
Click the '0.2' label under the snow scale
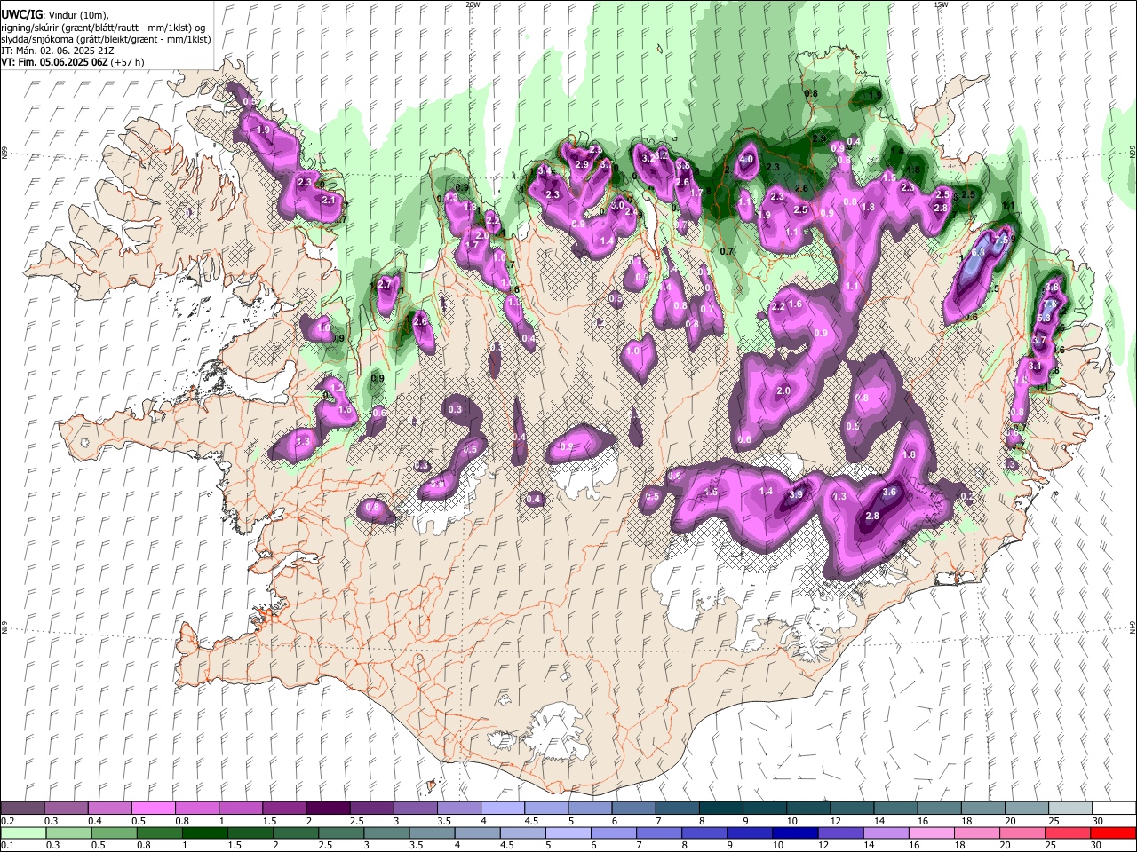[x=7, y=821]
